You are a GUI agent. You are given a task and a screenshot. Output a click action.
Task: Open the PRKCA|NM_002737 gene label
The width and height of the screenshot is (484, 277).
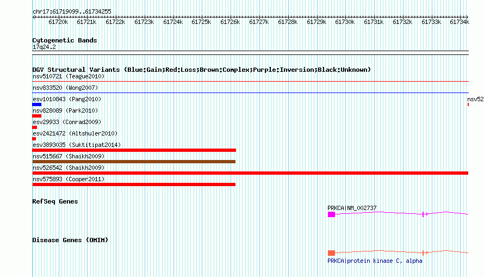352,208
